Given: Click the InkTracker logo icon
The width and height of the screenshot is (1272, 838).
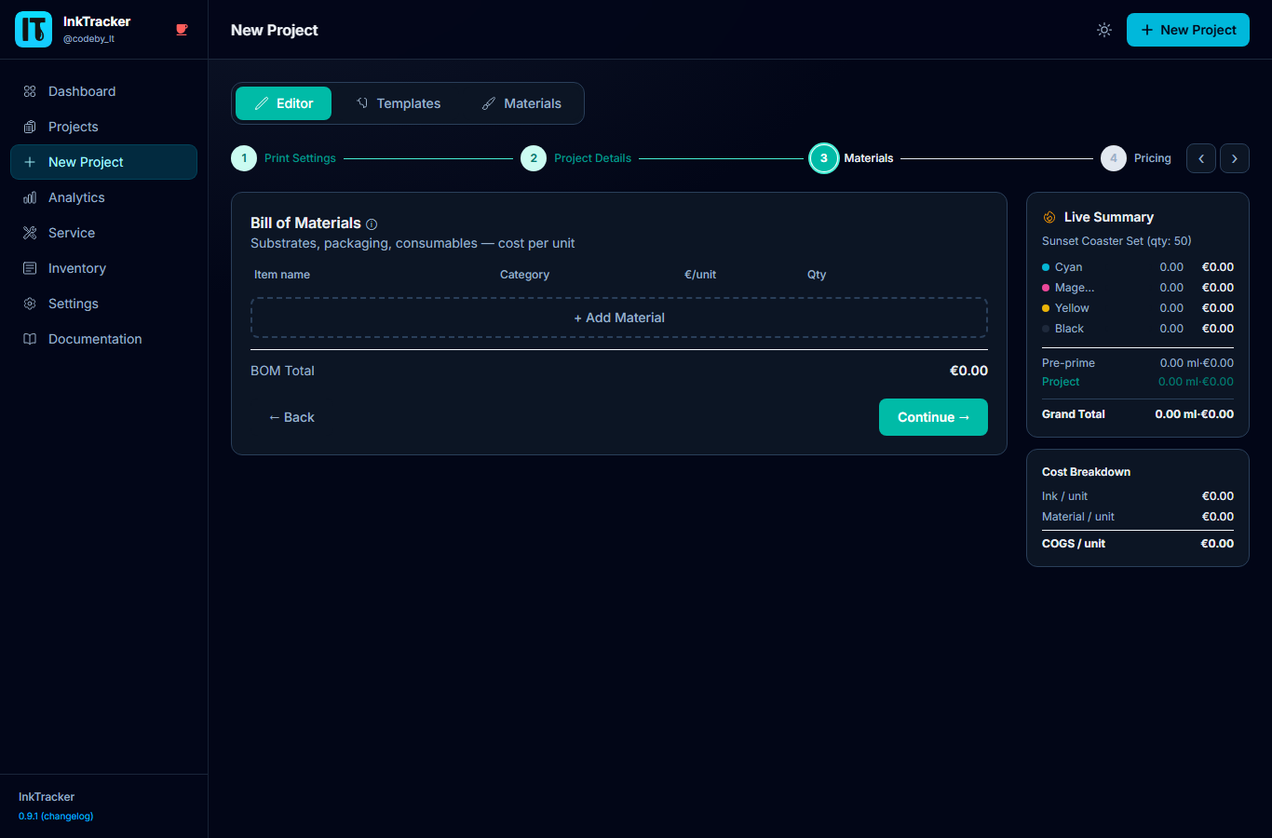Looking at the screenshot, I should [34, 30].
